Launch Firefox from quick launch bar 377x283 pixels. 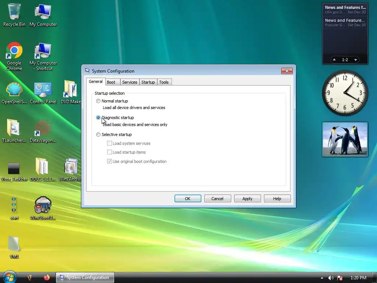(47, 277)
